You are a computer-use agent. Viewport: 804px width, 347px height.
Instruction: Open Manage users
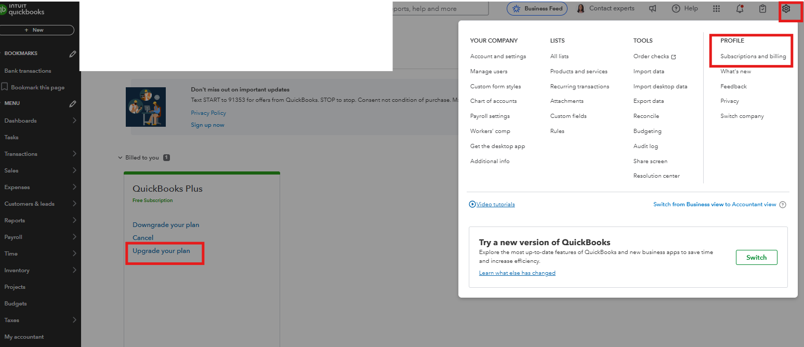(x=489, y=72)
